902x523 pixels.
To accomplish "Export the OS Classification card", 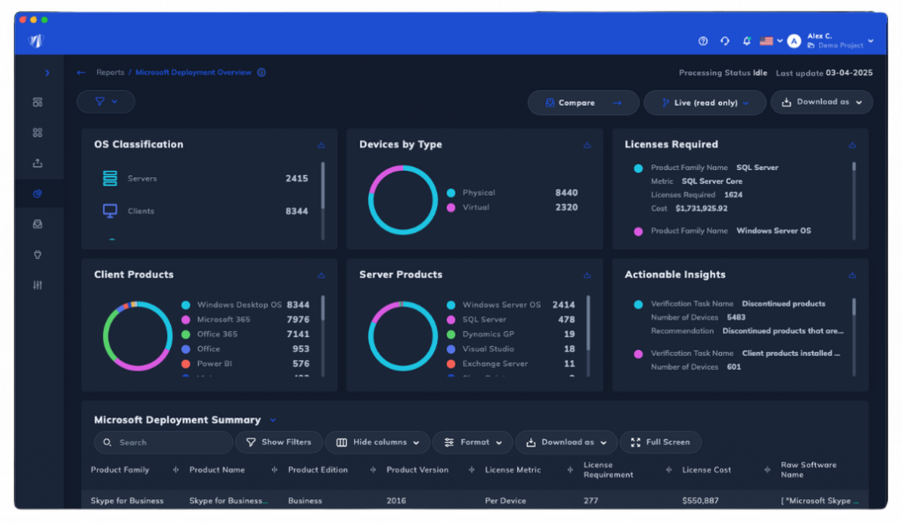I will pos(322,145).
